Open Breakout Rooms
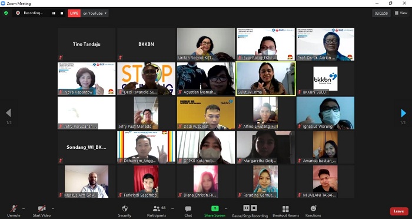Image resolution: width=412 pixels, height=219 pixels. pos(285,211)
